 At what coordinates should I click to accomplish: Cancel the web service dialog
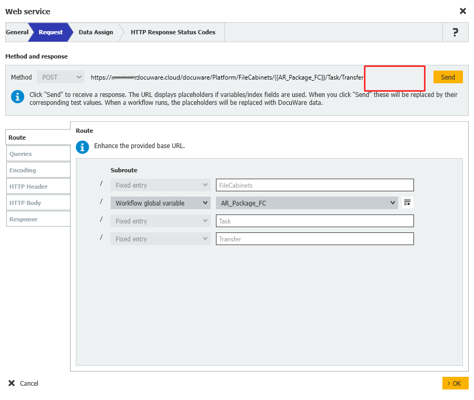[x=24, y=383]
